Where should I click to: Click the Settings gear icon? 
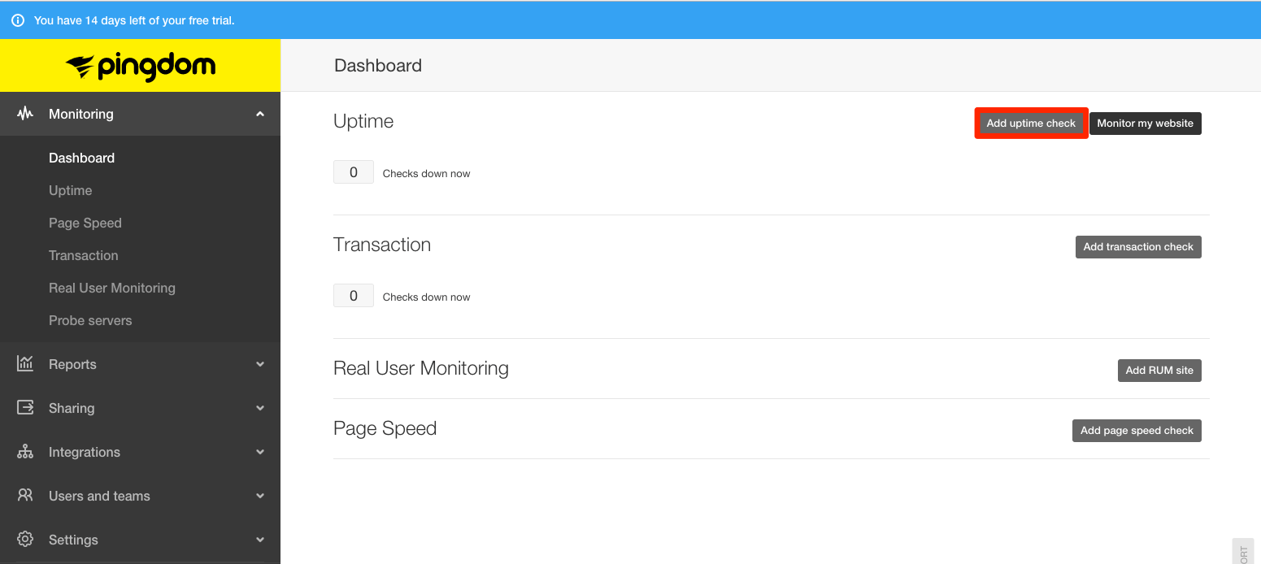tap(25, 540)
